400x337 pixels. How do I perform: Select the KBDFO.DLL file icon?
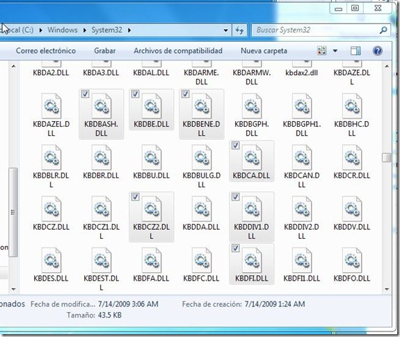tap(352, 260)
